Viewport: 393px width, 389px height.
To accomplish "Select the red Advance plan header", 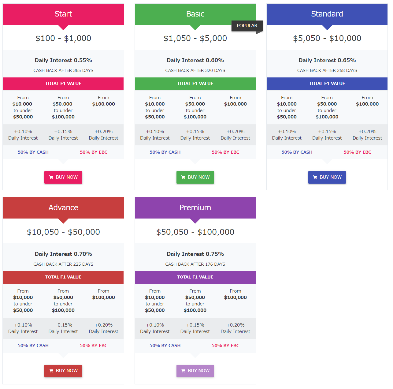I will point(63,208).
